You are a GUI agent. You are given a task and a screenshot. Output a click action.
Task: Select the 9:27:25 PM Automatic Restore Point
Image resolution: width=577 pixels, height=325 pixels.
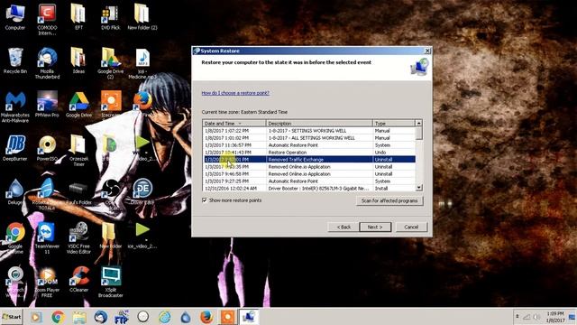[x=309, y=181]
